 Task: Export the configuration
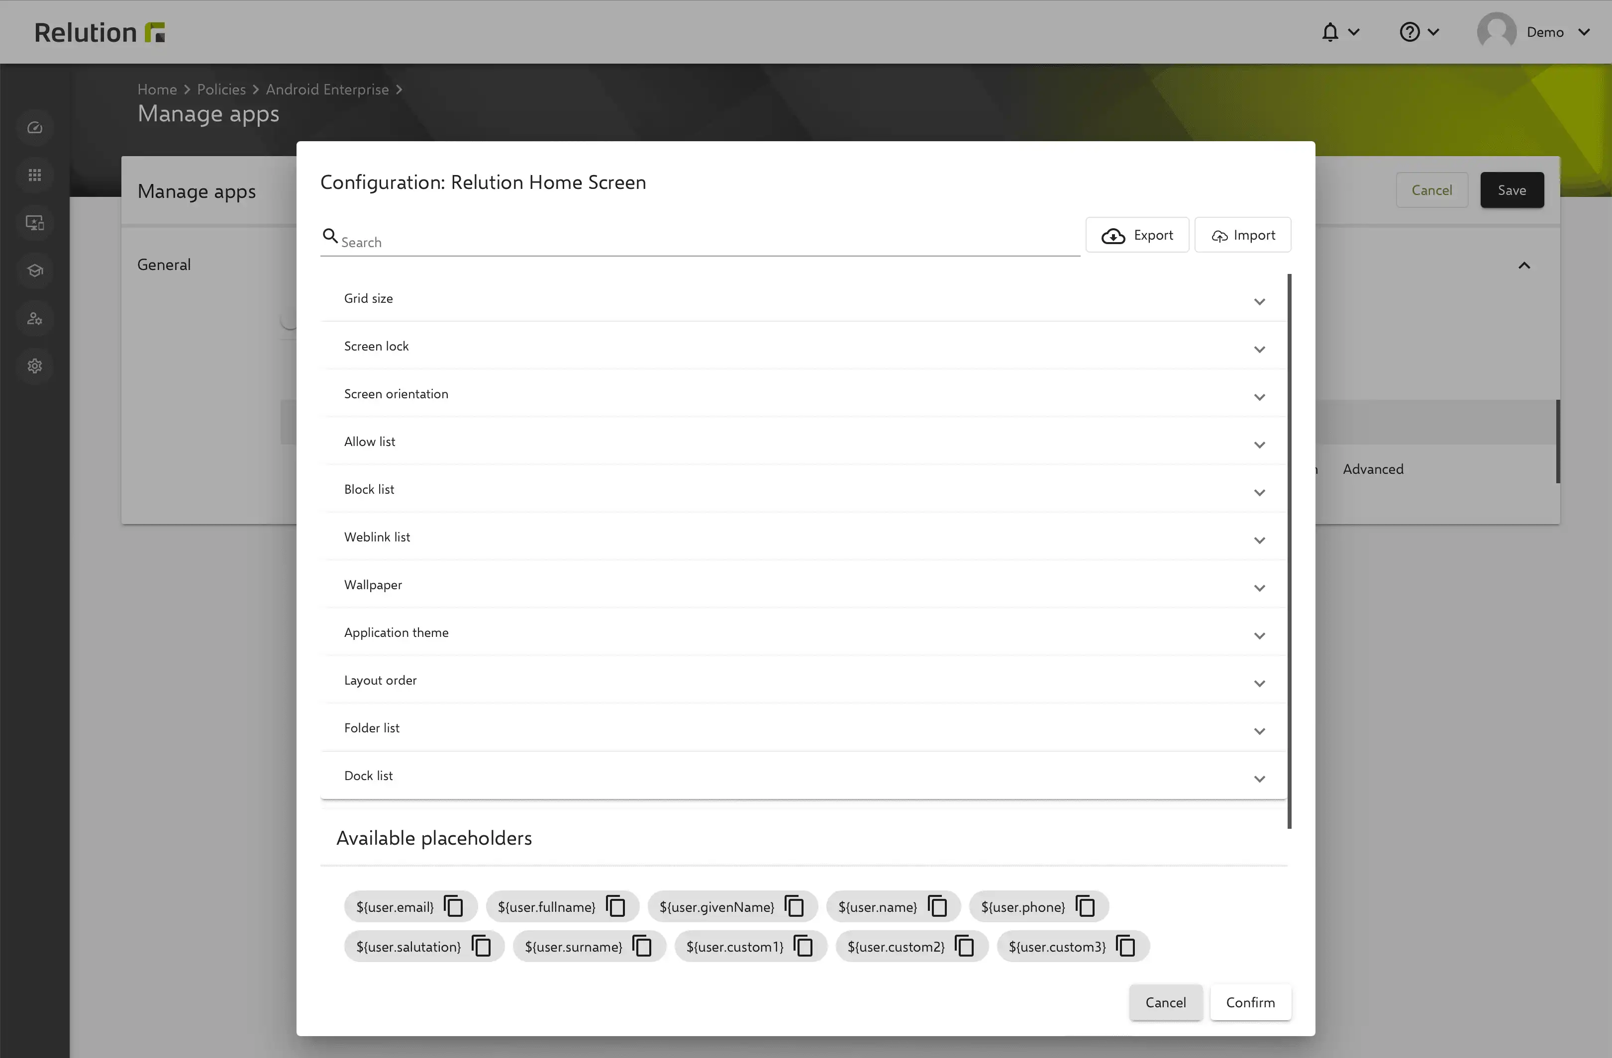[1136, 235]
